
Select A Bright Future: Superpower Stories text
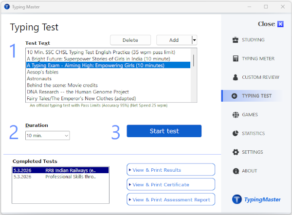(x=109, y=59)
